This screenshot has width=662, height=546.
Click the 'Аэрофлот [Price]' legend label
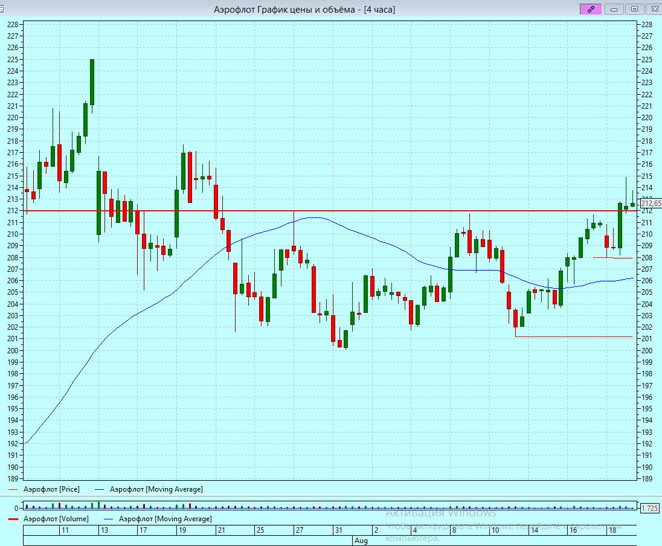point(51,489)
